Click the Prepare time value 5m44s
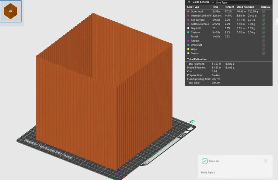The width and height of the screenshot is (278, 180). tap(216, 75)
